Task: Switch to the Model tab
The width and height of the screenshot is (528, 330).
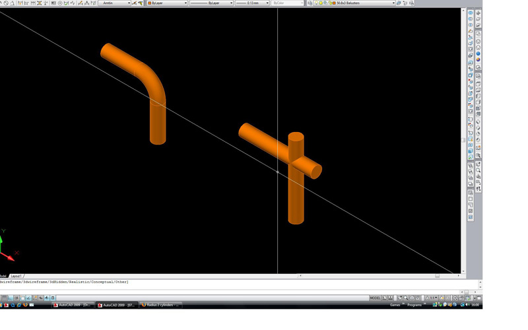Action: (3, 276)
